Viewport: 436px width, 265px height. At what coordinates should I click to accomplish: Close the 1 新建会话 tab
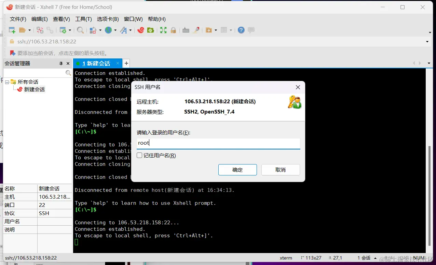pyautogui.click(x=118, y=63)
